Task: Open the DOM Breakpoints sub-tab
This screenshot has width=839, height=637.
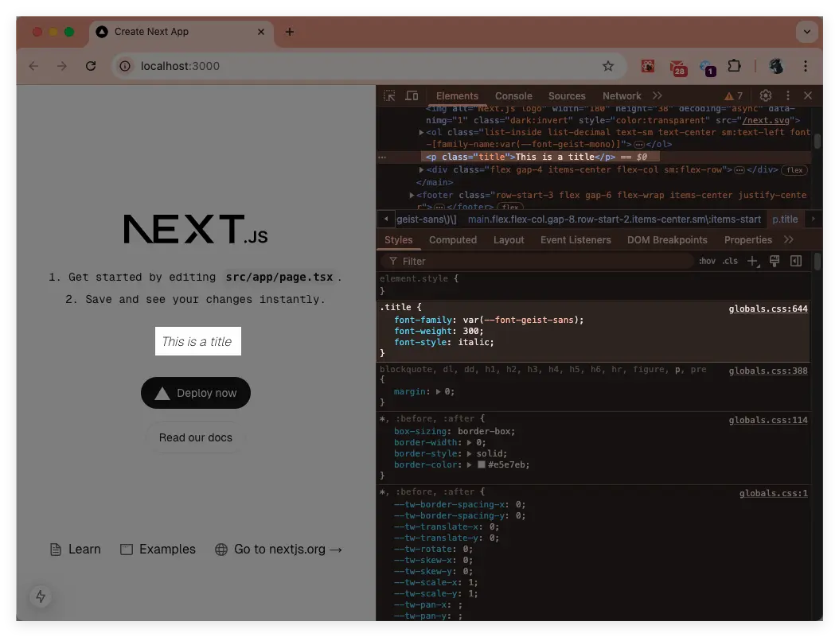Action: pos(667,240)
